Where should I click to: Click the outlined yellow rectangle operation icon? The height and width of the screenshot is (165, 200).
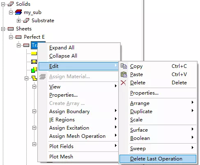pyautogui.click(x=34, y=62)
